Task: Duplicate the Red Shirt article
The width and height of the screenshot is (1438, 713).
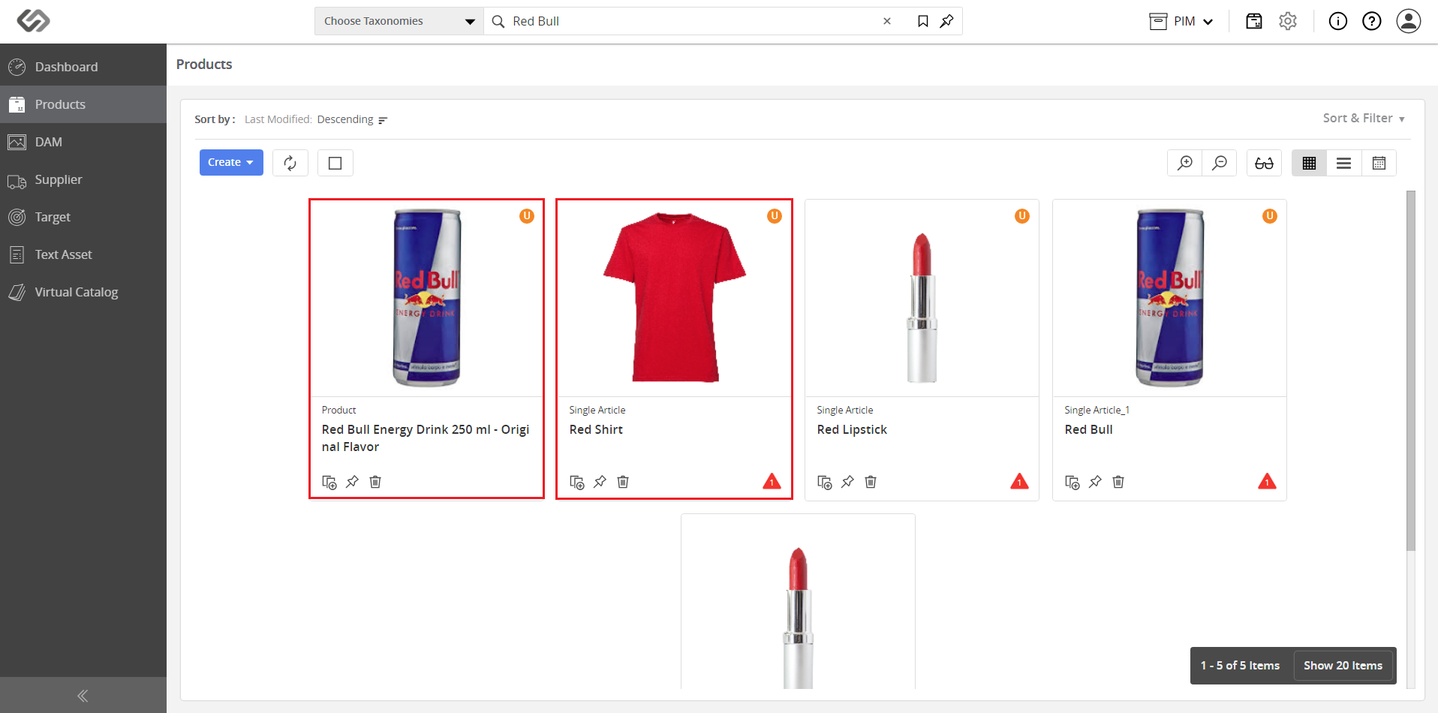Action: pos(576,482)
